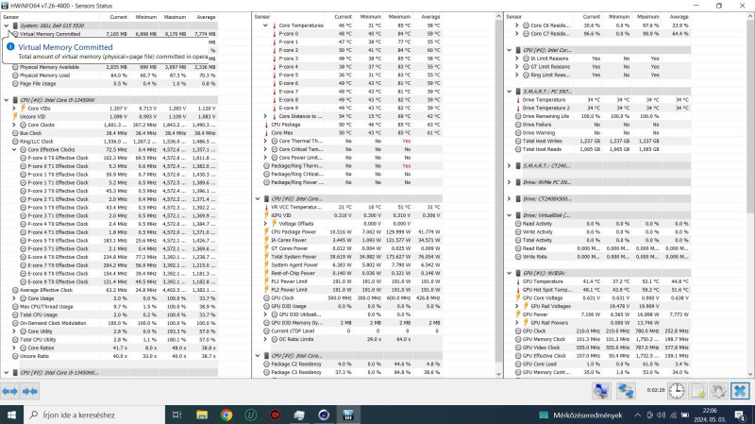Select the Total System Power row

pyautogui.click(x=351, y=257)
